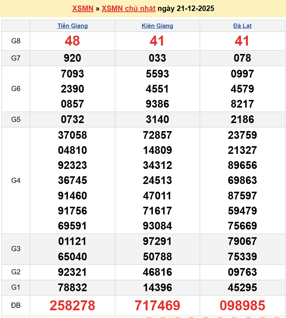
Task: Click the G7 result 920
Action: pyautogui.click(x=72, y=58)
